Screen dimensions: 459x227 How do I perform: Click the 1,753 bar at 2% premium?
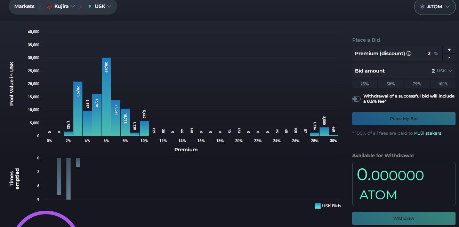(x=69, y=134)
